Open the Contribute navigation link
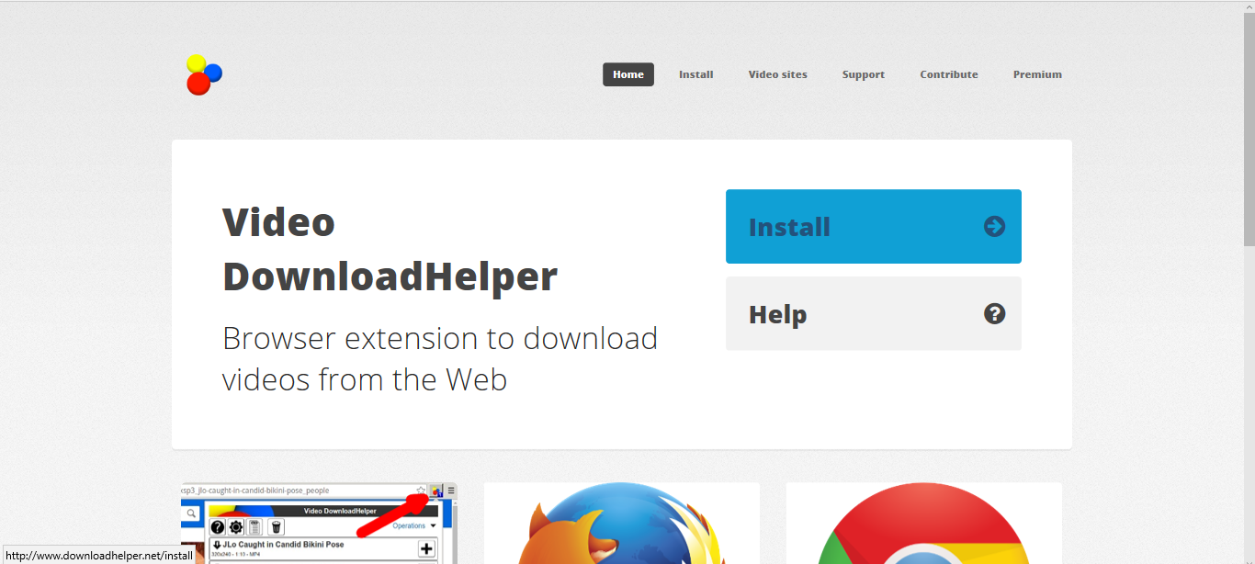The height and width of the screenshot is (564, 1255). click(949, 74)
